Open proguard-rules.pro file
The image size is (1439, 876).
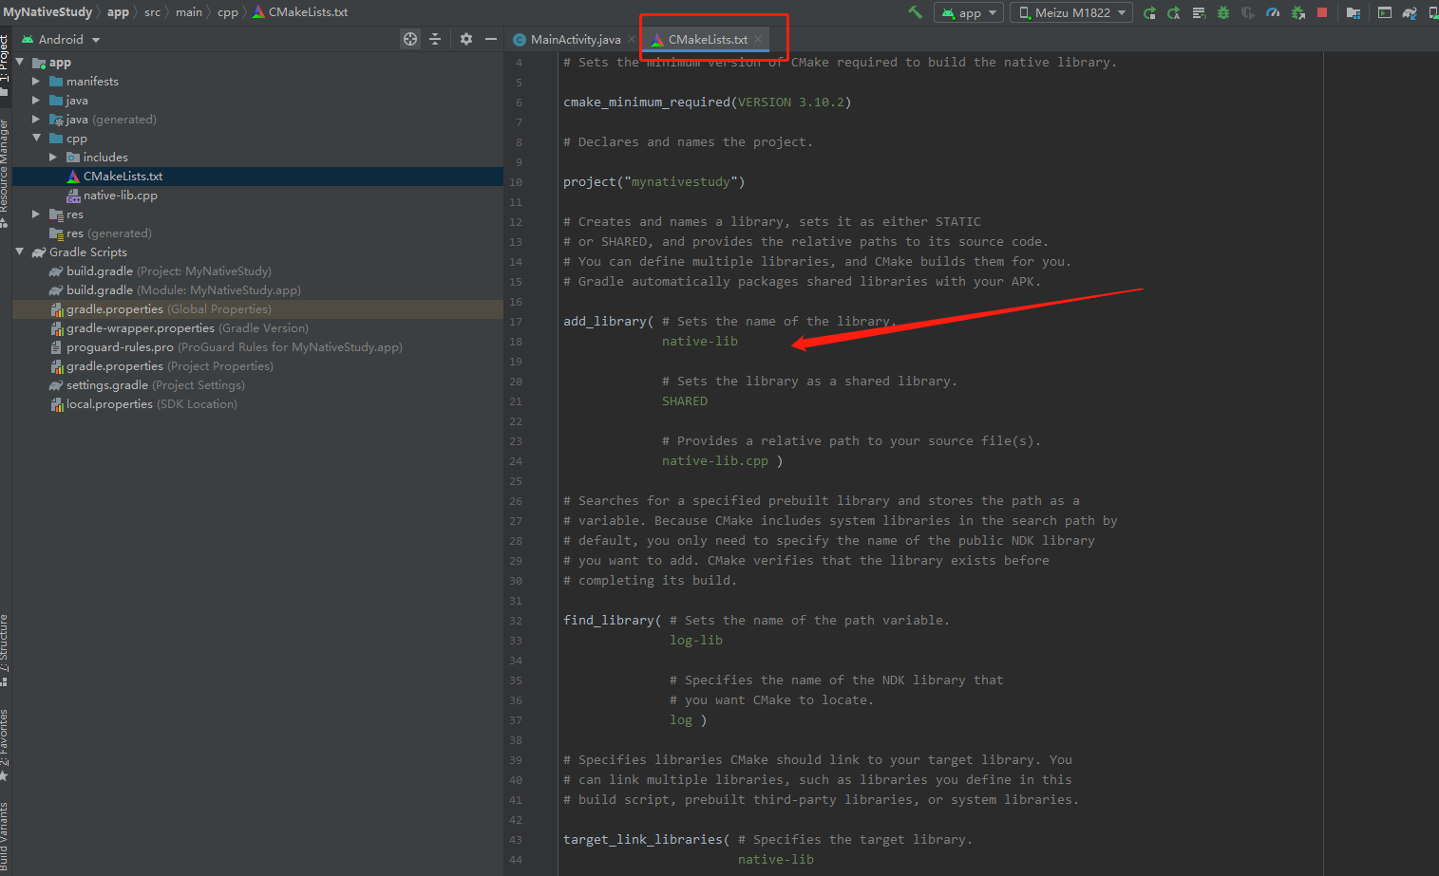(x=257, y=346)
